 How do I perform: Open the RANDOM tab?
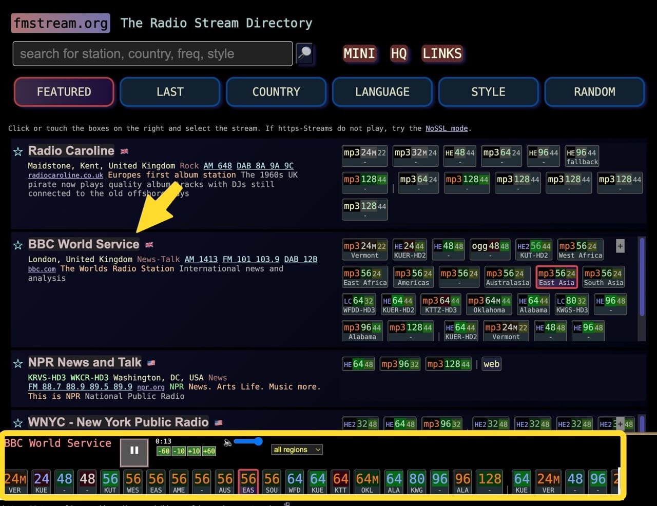point(594,92)
